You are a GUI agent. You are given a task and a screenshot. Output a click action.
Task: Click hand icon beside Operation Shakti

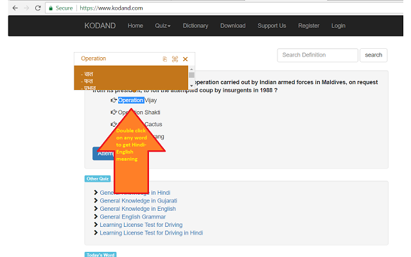click(114, 112)
